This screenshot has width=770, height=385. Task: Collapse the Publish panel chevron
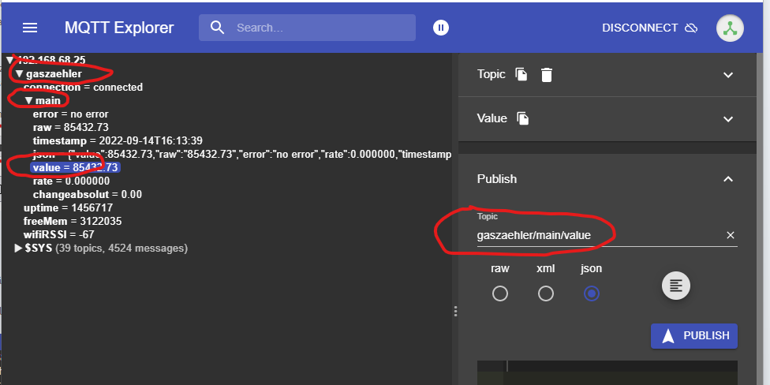click(x=728, y=179)
